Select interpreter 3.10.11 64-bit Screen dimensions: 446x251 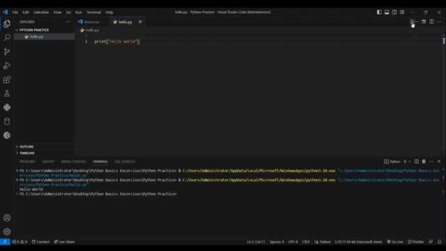click(358, 242)
